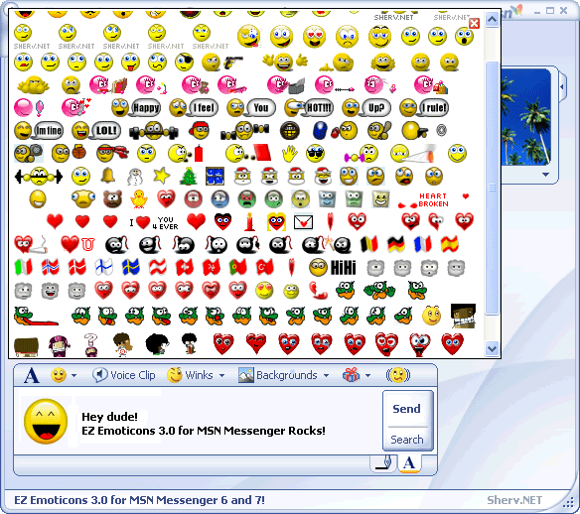
Task: Choose the 'HOT!!!' speech bubble emoticon
Action: tap(309, 107)
